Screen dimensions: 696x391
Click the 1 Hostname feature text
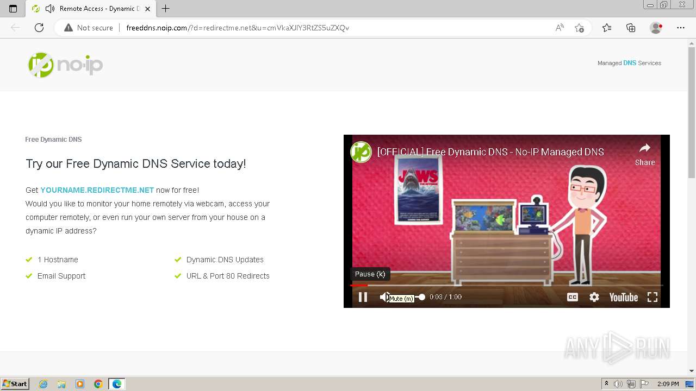[x=58, y=260]
